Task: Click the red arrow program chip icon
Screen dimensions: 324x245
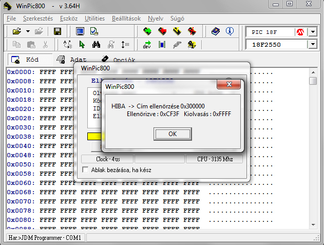Action: point(162,31)
